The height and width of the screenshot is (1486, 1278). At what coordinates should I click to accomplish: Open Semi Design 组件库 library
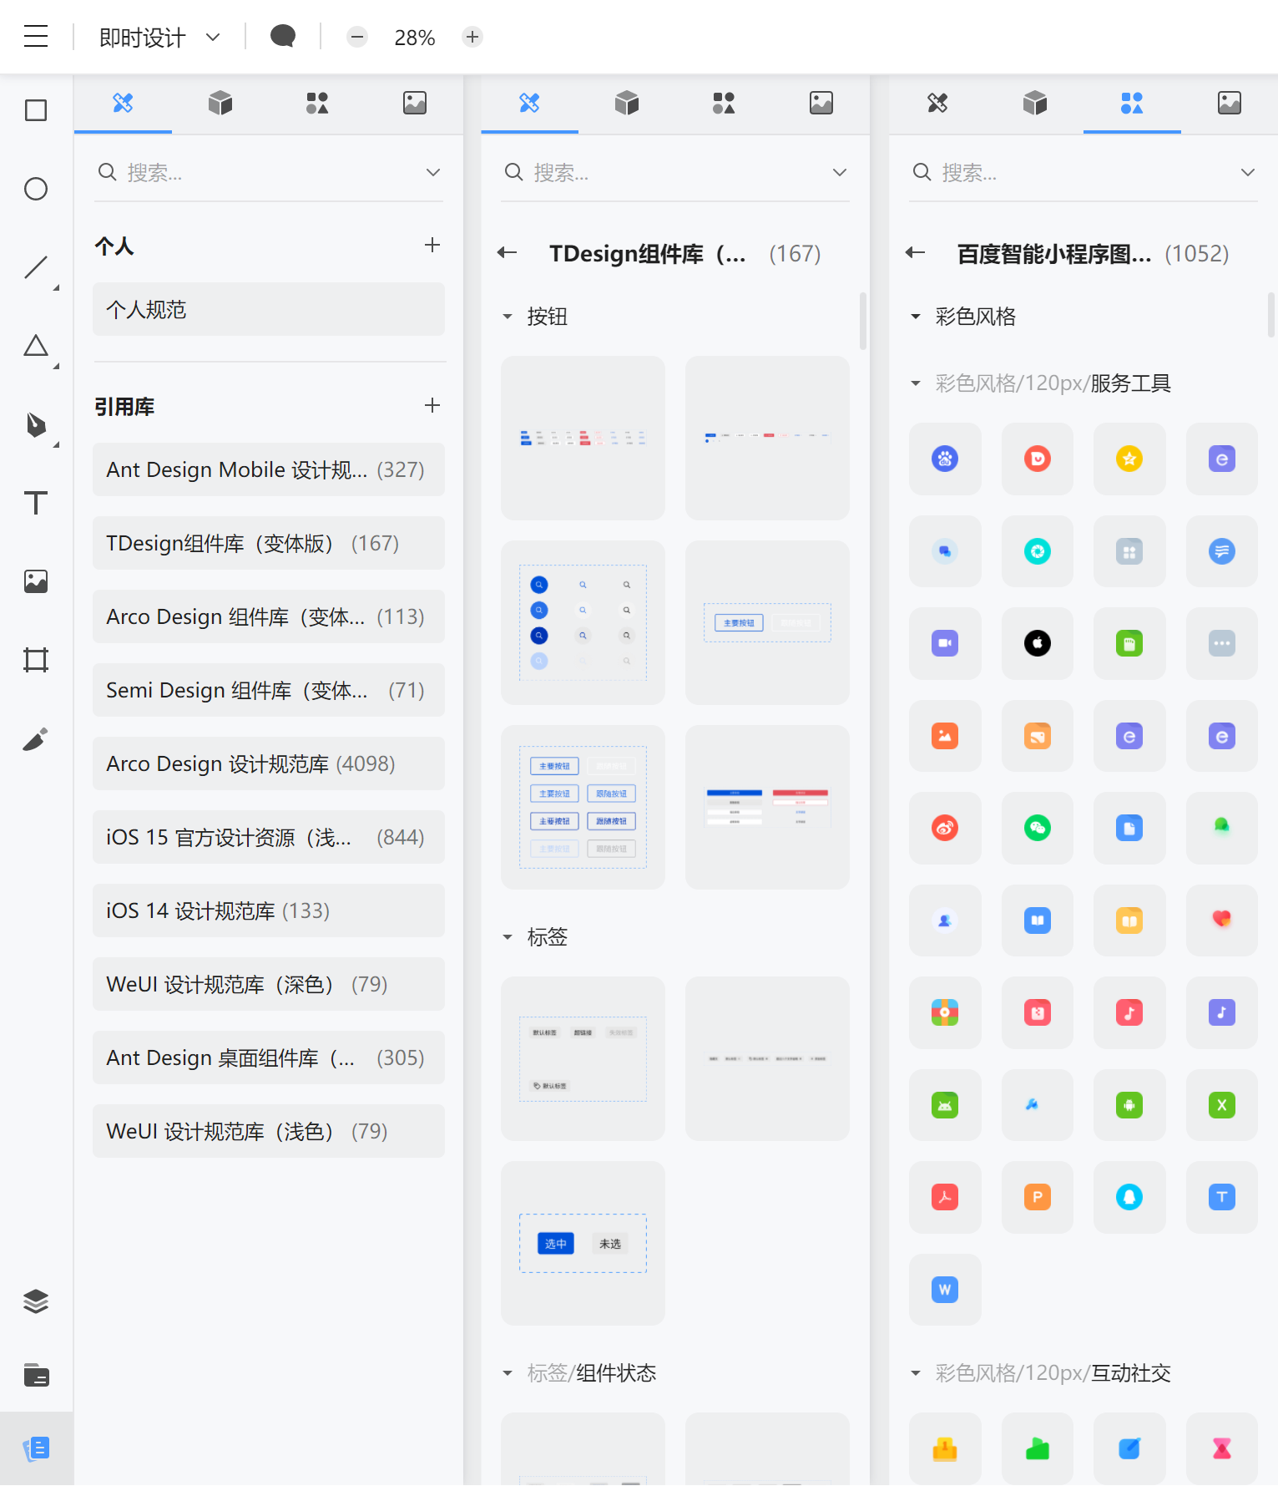(x=269, y=690)
